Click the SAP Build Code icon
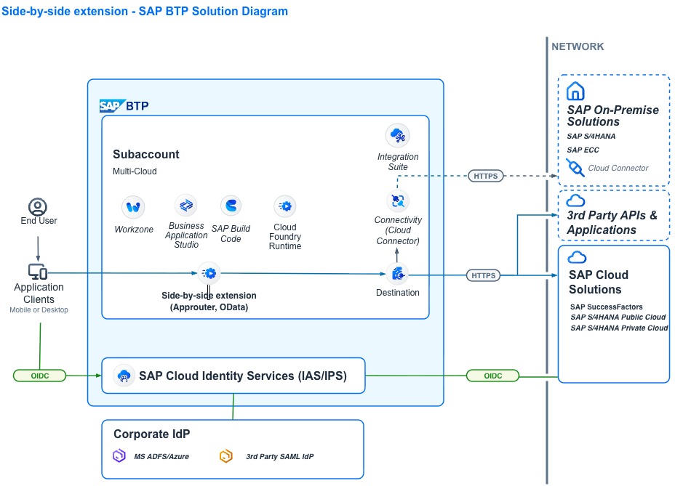 (x=231, y=206)
